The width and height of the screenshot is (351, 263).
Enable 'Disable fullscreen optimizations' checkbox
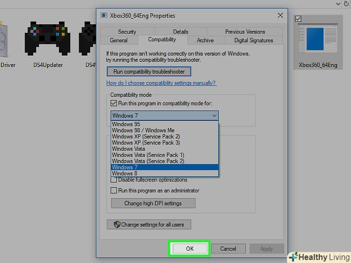(x=113, y=180)
